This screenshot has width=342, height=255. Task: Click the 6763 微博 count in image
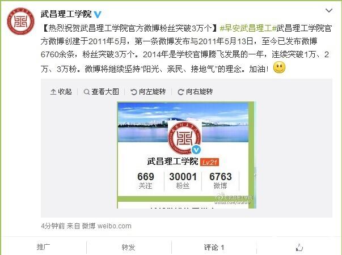coord(220,181)
